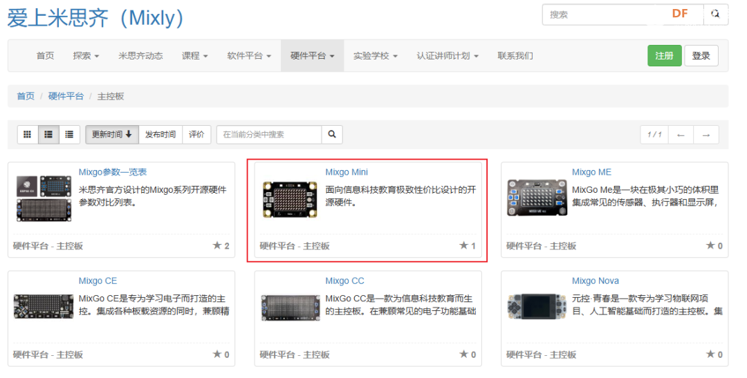Focus the top 搜索 input field
Image resolution: width=747 pixels, height=378 pixels.
click(x=623, y=15)
